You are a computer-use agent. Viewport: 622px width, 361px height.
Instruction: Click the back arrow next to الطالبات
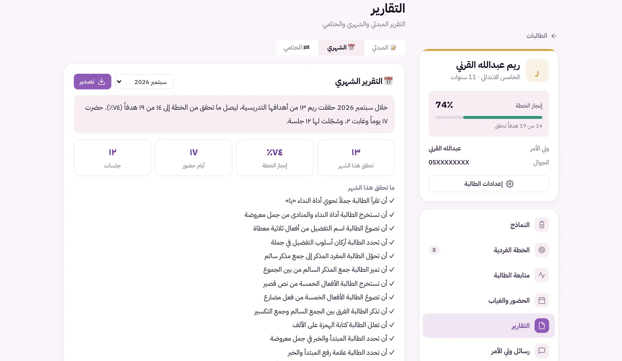click(x=554, y=36)
